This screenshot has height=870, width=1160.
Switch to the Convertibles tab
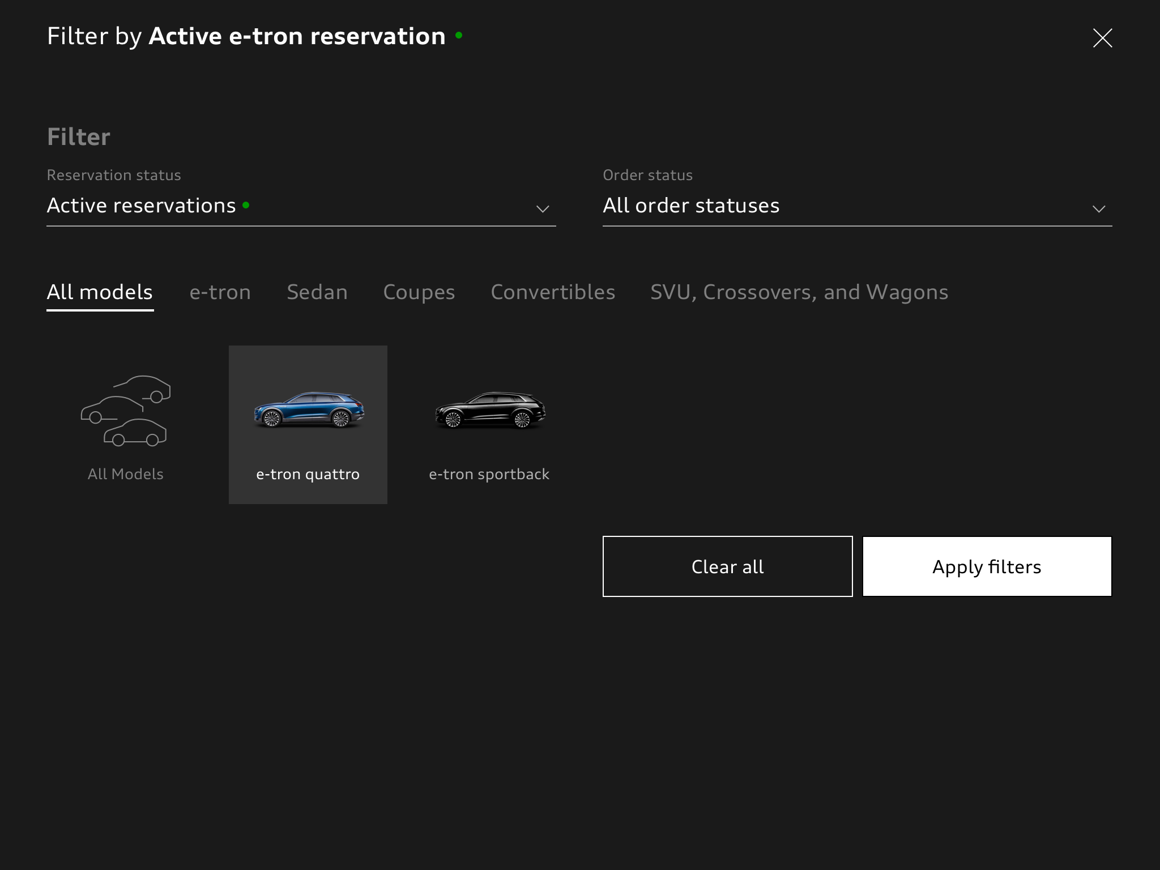click(x=553, y=292)
